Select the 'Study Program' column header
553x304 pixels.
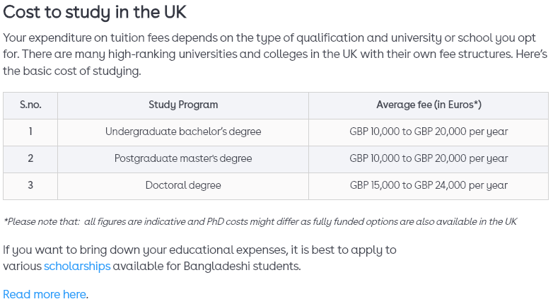click(x=183, y=105)
